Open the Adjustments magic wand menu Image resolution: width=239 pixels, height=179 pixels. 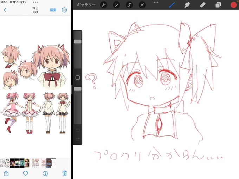click(116, 5)
